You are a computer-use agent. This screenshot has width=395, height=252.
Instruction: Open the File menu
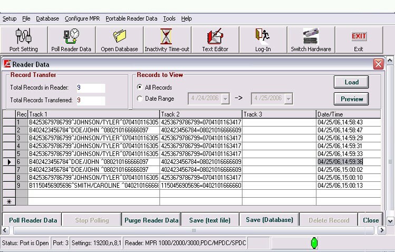click(26, 18)
